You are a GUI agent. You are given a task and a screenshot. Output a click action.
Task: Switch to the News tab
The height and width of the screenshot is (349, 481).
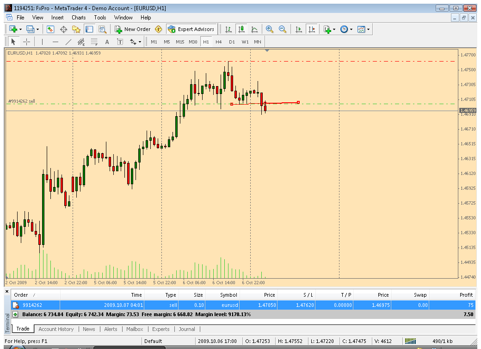coord(89,329)
